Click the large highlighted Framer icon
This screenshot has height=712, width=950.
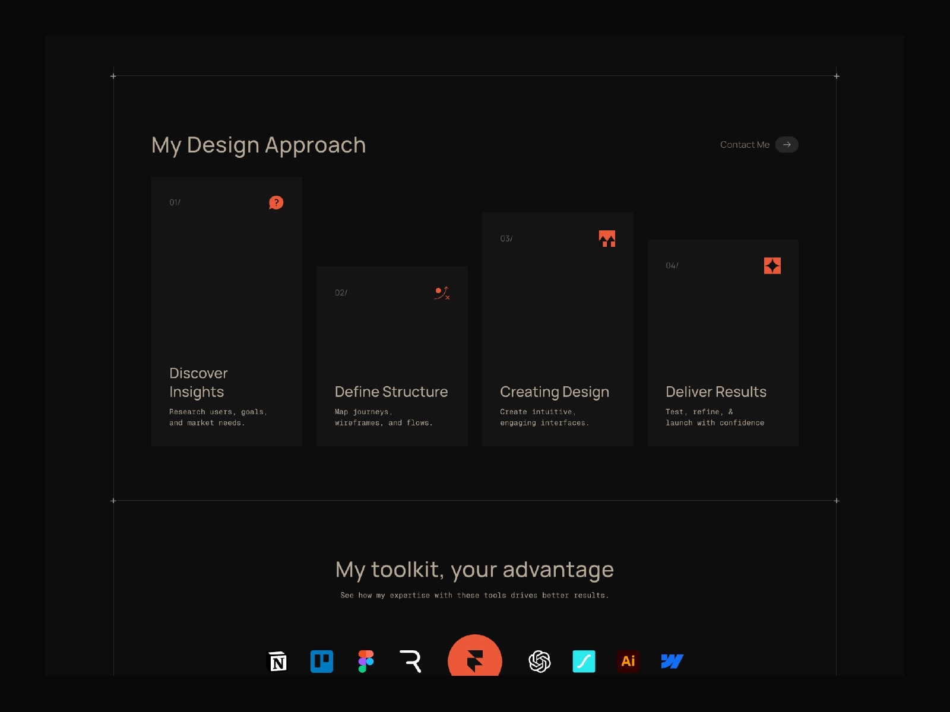click(474, 660)
